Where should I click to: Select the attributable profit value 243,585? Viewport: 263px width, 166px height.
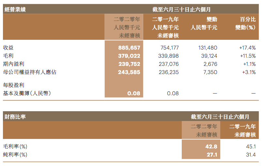coord(129,72)
